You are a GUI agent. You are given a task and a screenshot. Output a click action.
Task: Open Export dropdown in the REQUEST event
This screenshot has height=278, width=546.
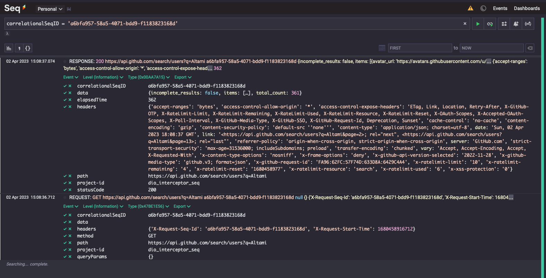pos(182,206)
